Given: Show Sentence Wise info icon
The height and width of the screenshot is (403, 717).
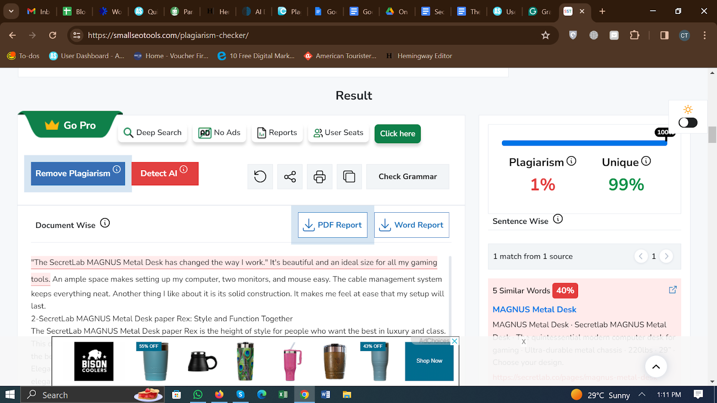Looking at the screenshot, I should [x=558, y=219].
